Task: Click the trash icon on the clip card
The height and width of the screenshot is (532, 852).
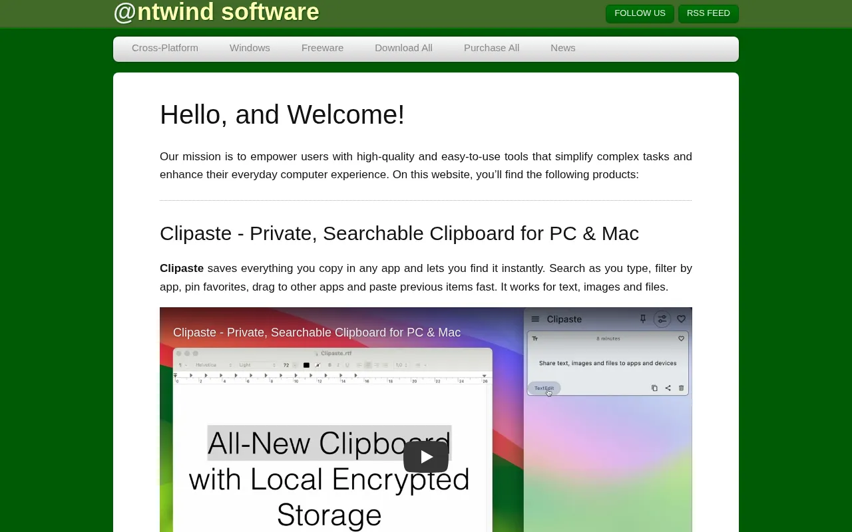Action: click(x=681, y=388)
